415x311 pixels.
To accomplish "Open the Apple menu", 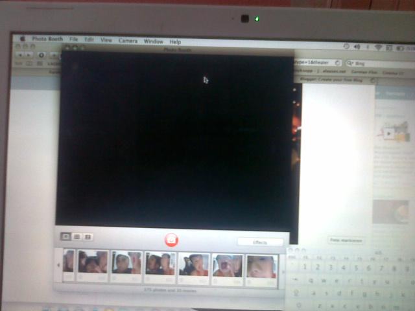I will (23, 39).
